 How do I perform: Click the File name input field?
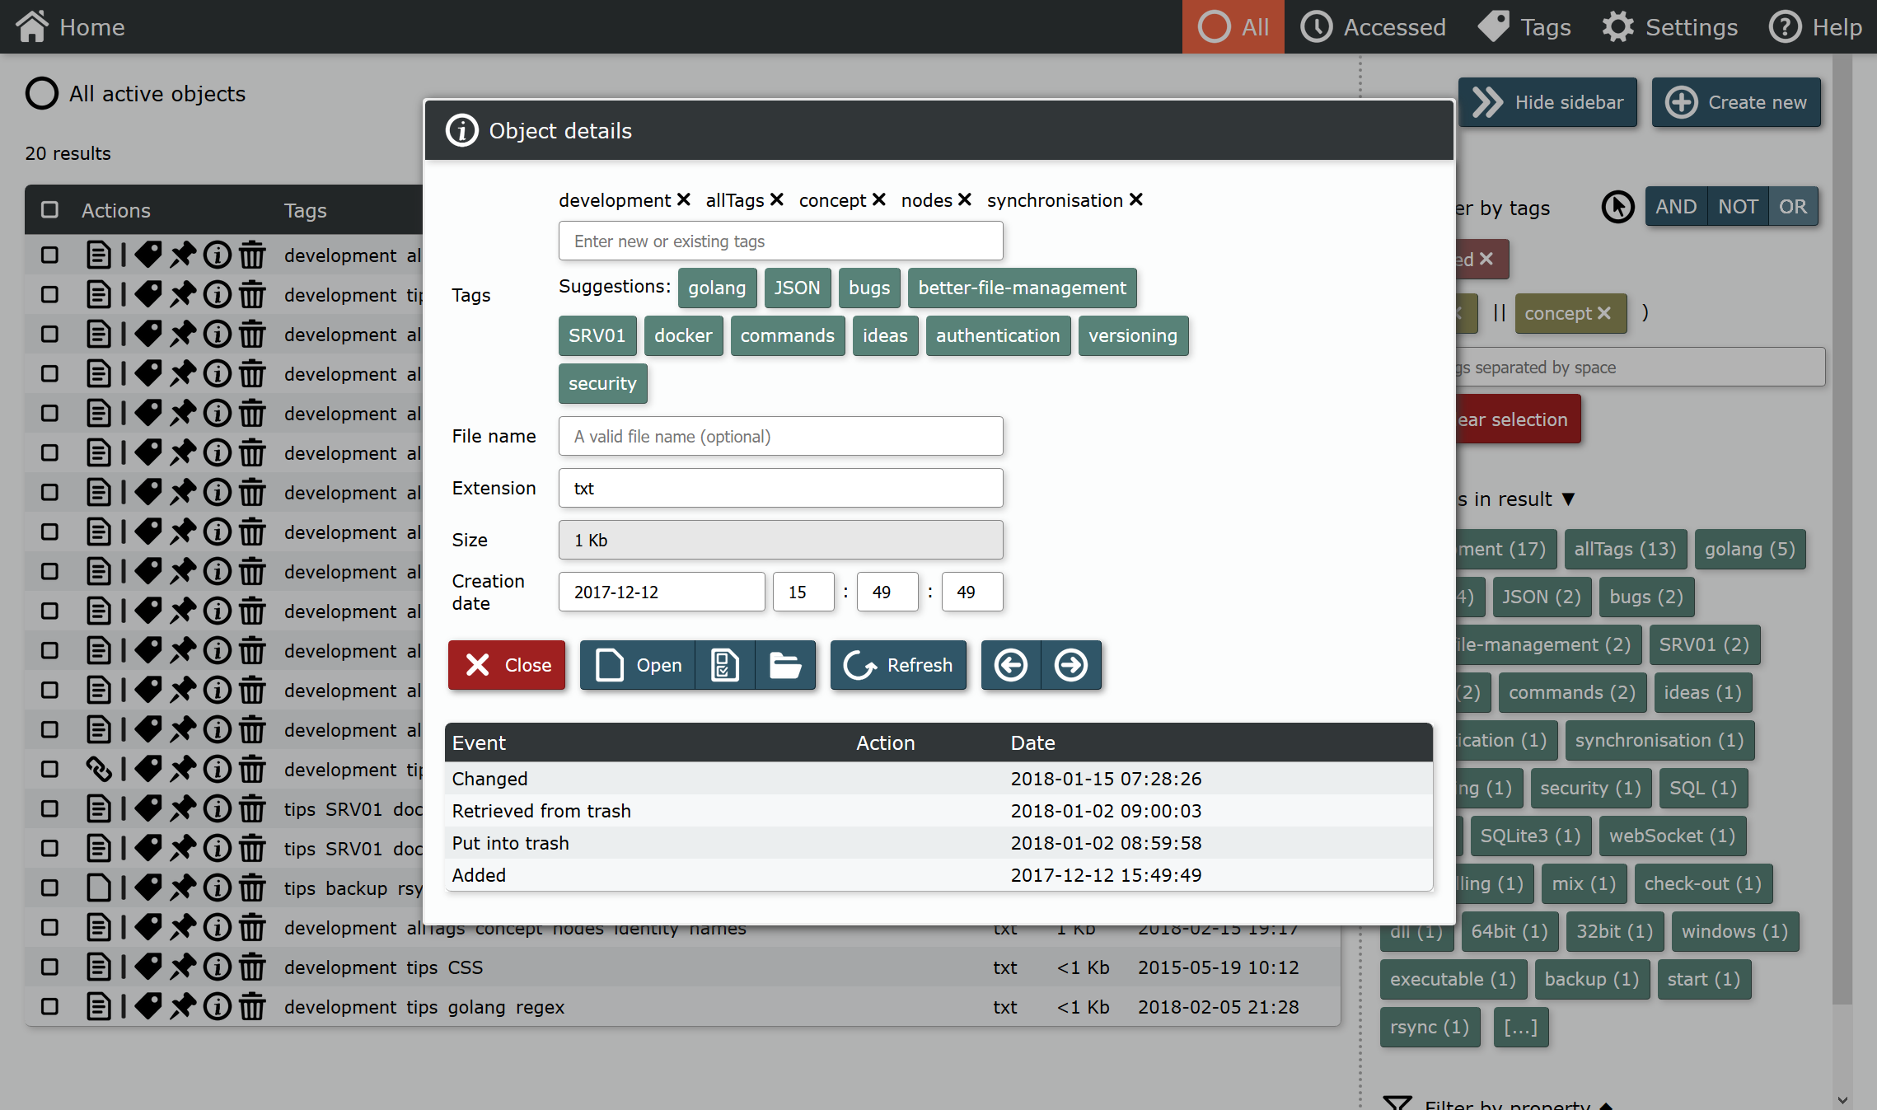781,437
